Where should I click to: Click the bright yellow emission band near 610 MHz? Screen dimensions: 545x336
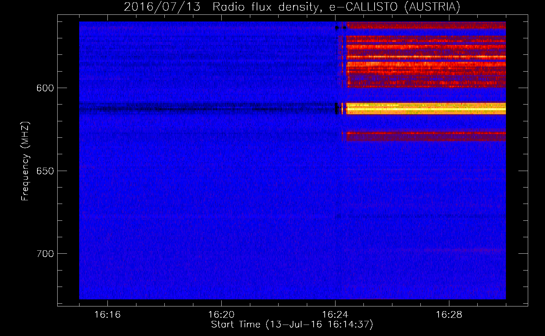426,109
